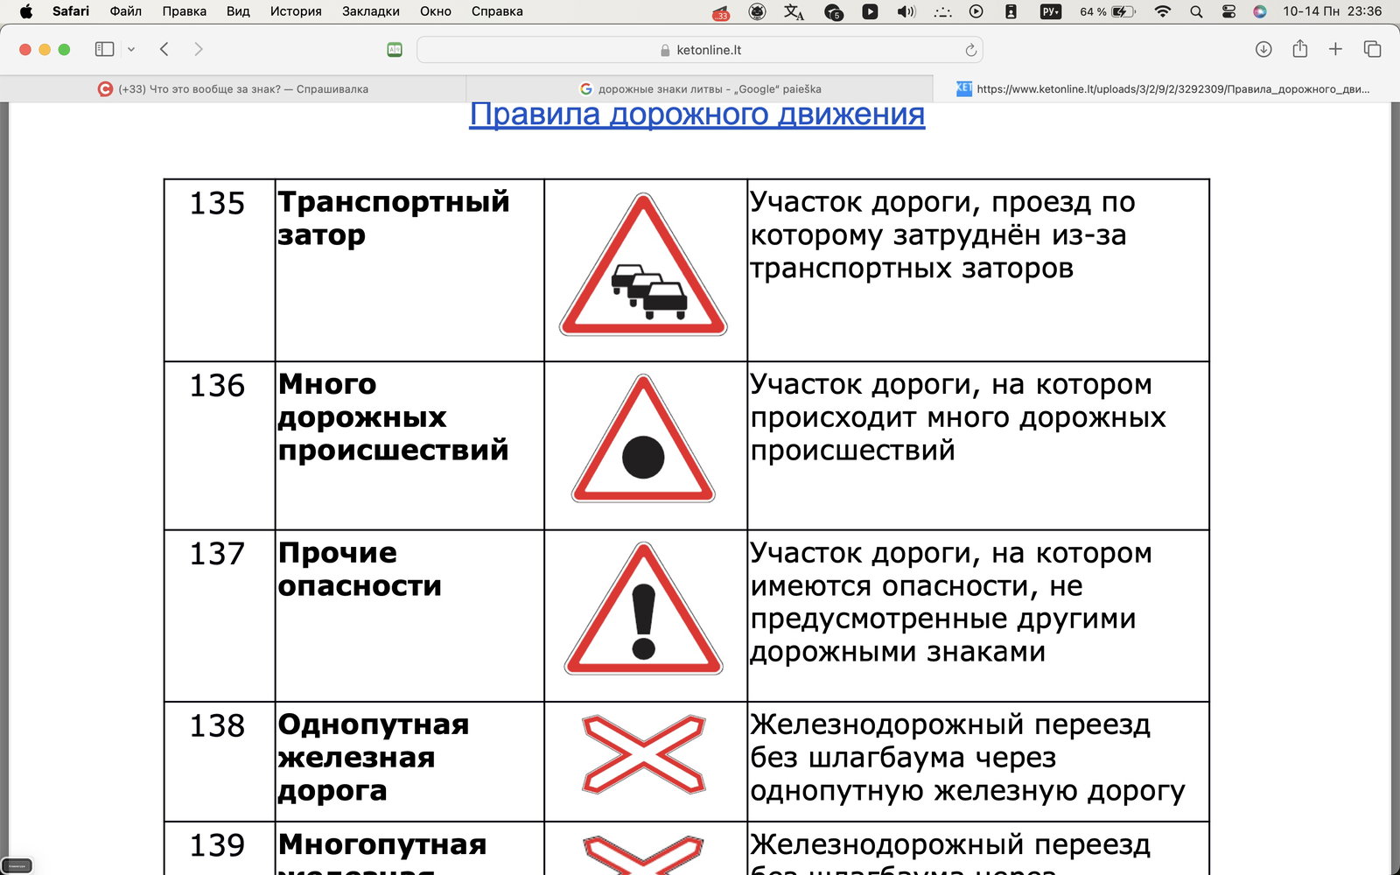The image size is (1400, 875).
Task: Go back to the previous page
Action: tap(164, 49)
